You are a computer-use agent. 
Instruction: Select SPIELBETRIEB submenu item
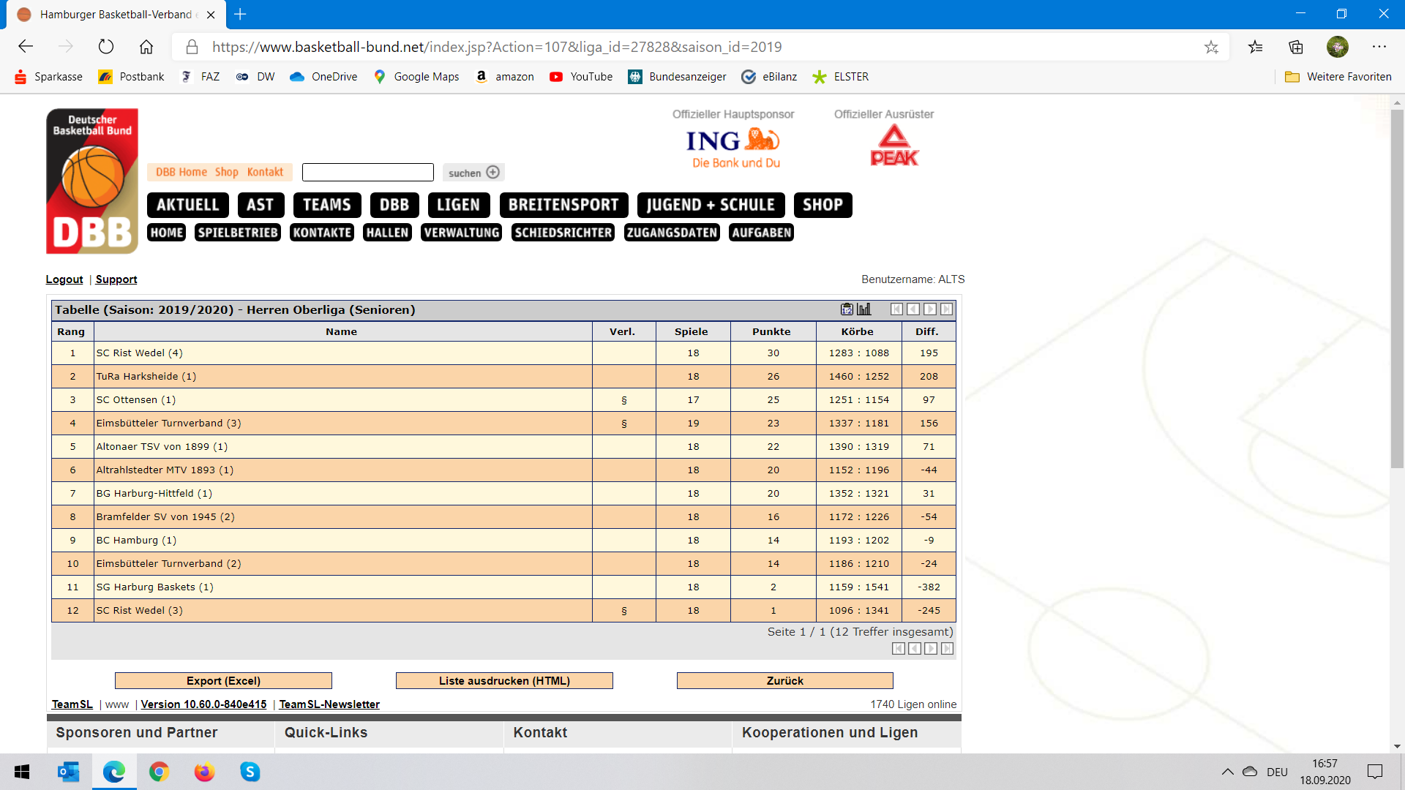click(x=238, y=233)
